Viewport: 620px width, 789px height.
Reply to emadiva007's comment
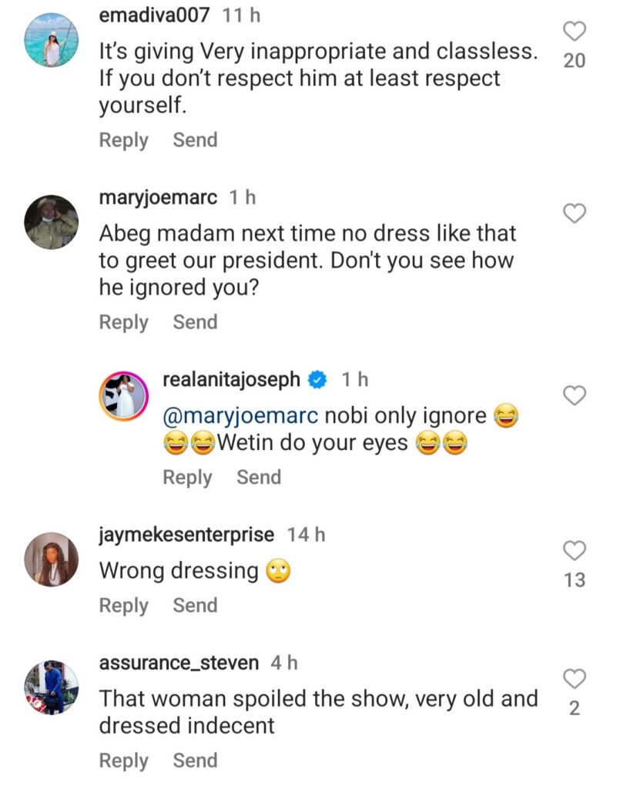pos(123,140)
